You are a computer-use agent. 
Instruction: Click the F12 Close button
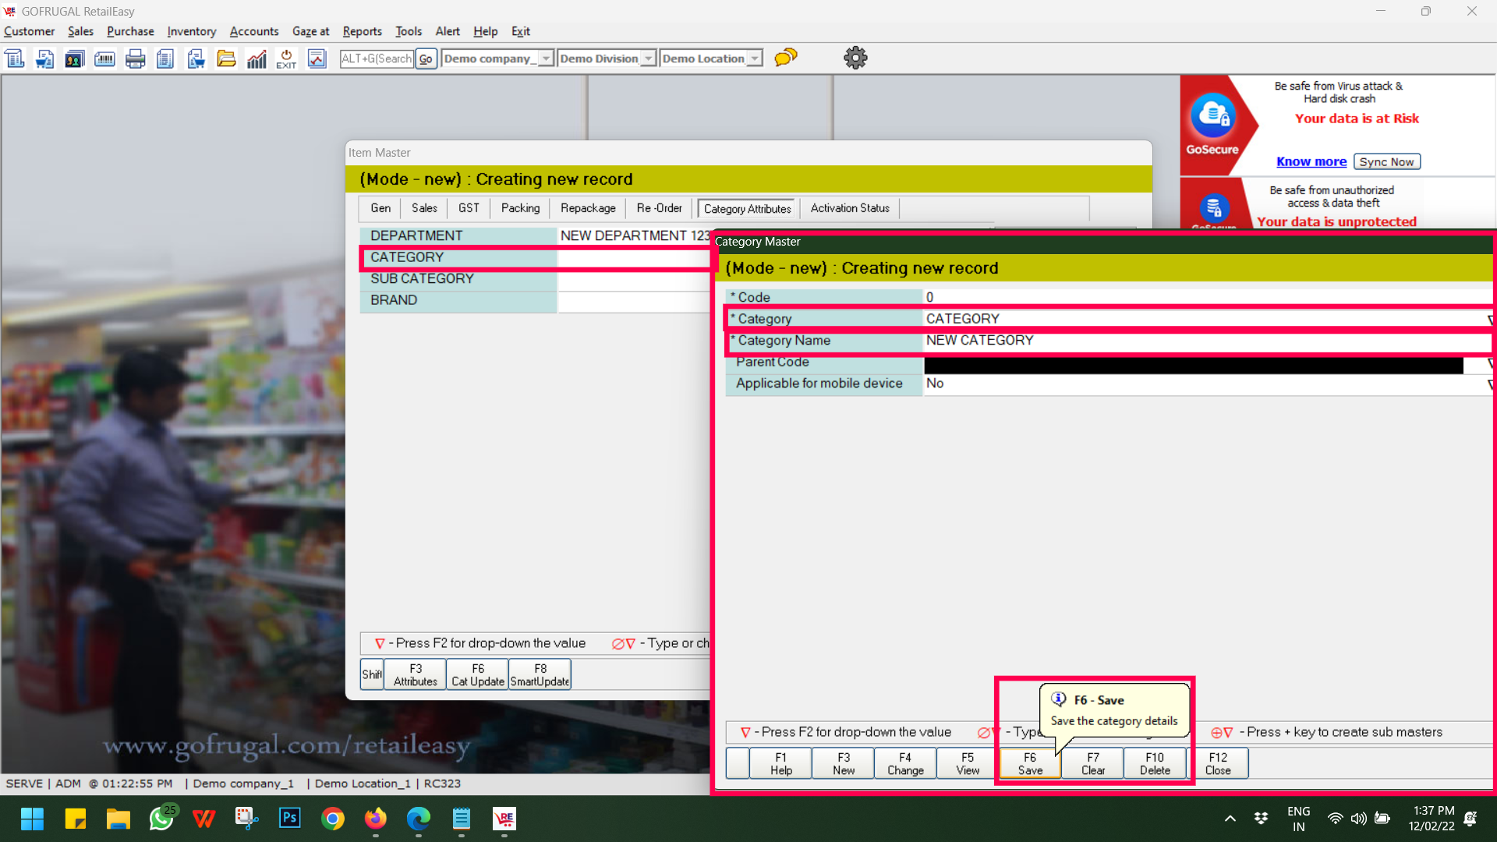click(1217, 763)
